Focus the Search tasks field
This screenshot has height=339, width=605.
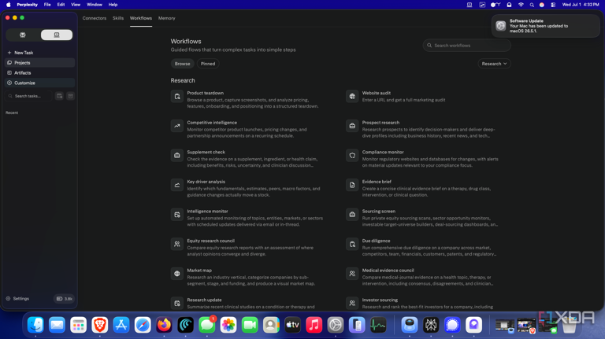(x=29, y=96)
